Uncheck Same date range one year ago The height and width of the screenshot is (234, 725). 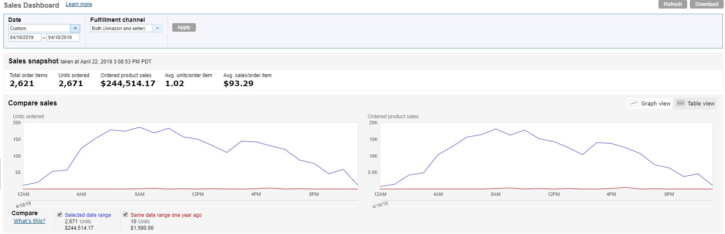[125, 214]
